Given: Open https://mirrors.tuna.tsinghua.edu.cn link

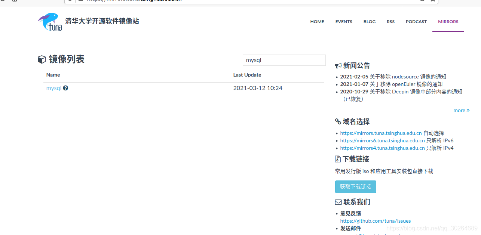Looking at the screenshot, I should coord(381,133).
